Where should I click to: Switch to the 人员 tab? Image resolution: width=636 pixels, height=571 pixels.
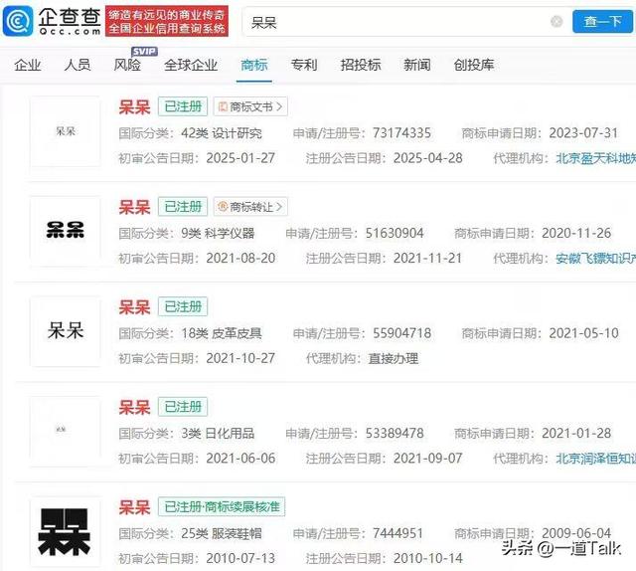(x=78, y=65)
